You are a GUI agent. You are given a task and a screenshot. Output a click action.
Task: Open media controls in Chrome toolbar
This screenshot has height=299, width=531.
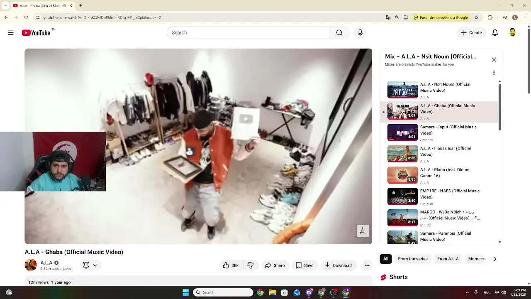(x=505, y=17)
